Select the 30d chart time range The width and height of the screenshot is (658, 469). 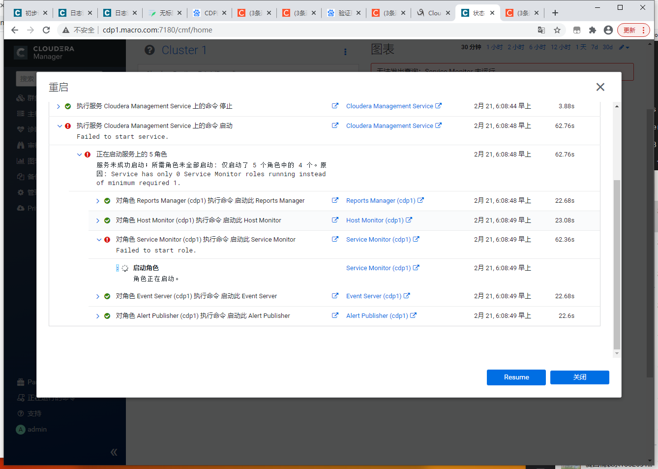[x=608, y=47]
